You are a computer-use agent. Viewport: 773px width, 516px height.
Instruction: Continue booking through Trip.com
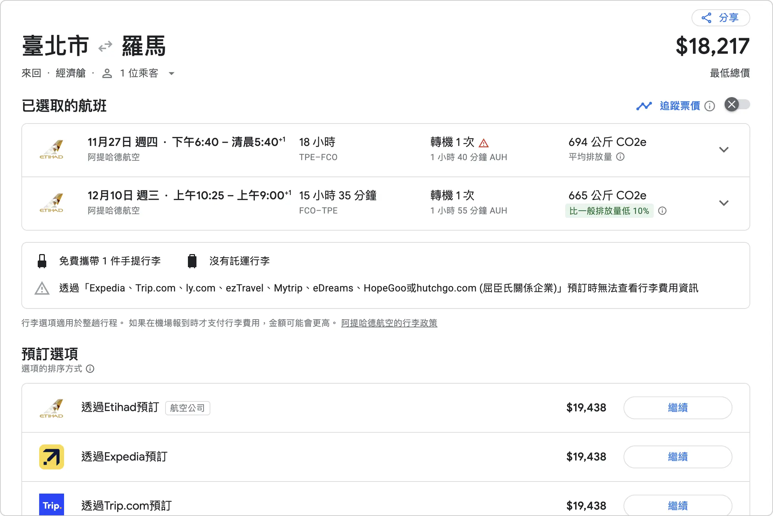[x=678, y=505]
